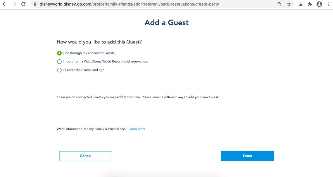This screenshot has height=177, width=333.
Task: Reload the Disney World page
Action: (23, 4)
